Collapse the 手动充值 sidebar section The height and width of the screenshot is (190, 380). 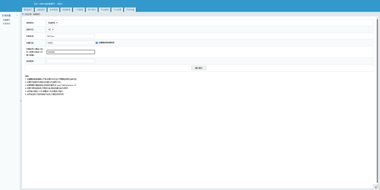click(17, 16)
